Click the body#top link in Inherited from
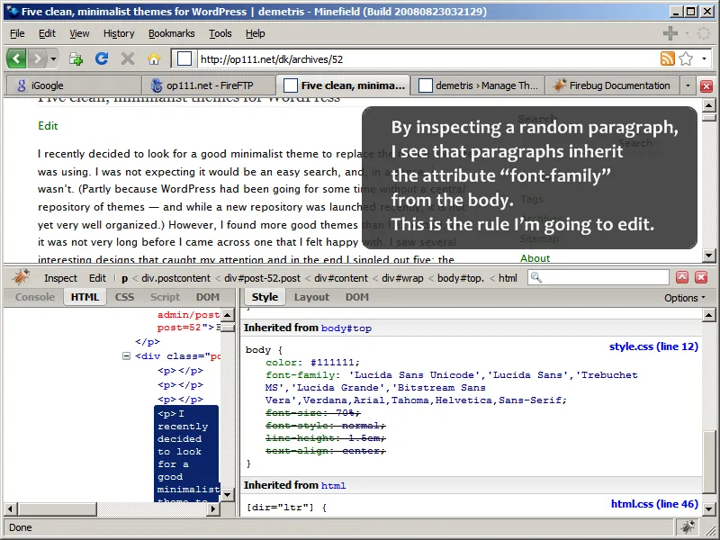720x540 pixels. tap(346, 328)
